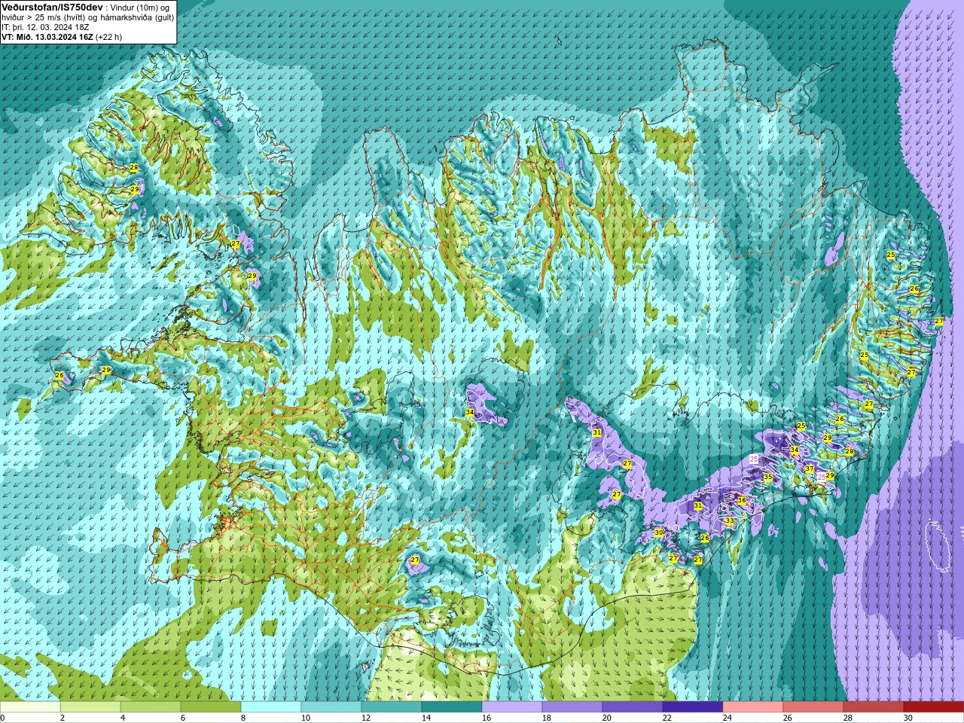Click the 'hviður > 25 m/s (hvítt)' description line
The image size is (964, 723).
(x=87, y=17)
